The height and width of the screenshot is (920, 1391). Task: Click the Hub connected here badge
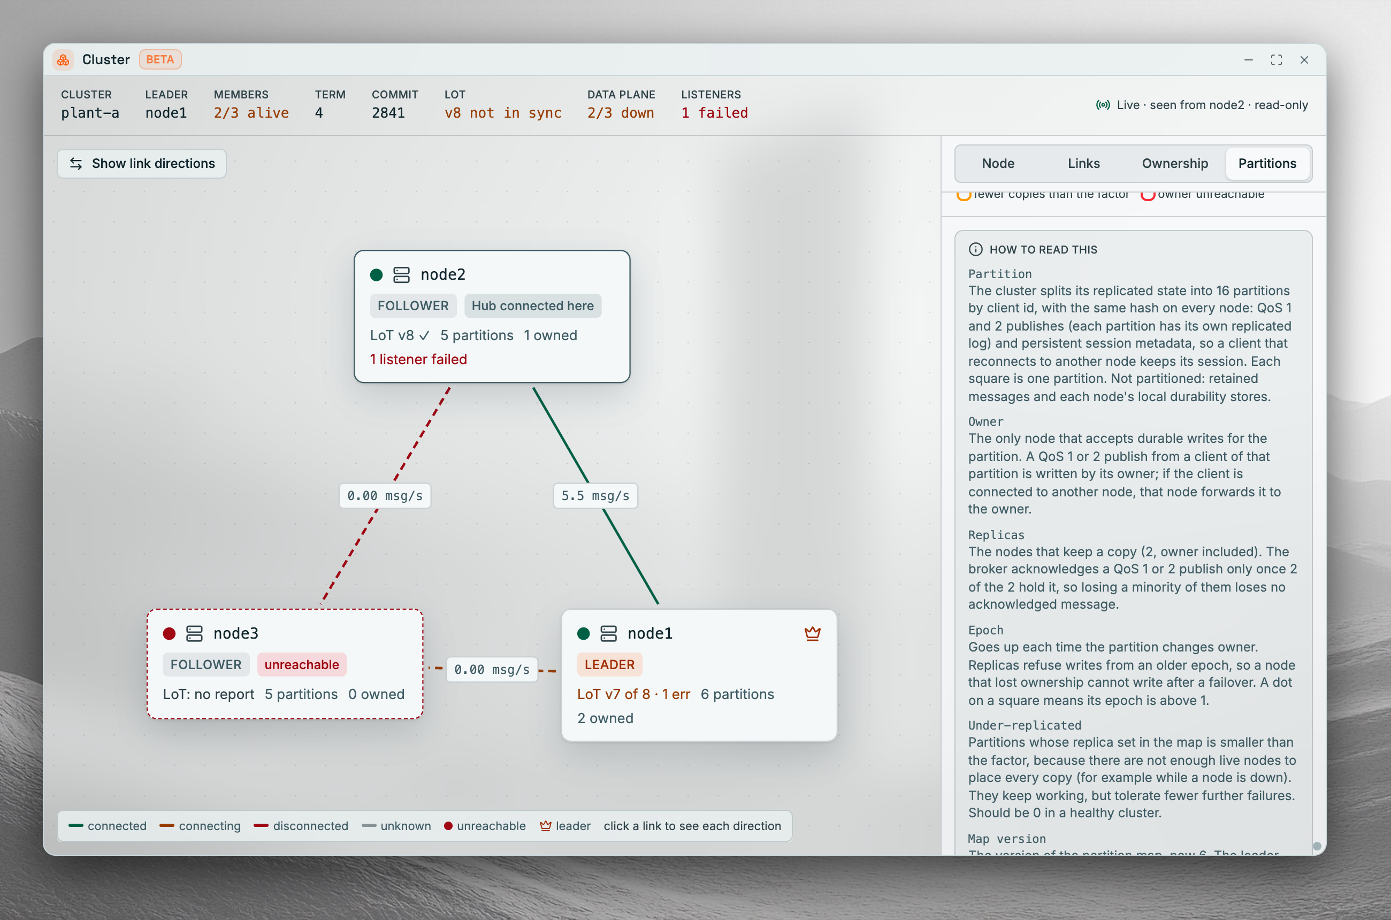[532, 306]
